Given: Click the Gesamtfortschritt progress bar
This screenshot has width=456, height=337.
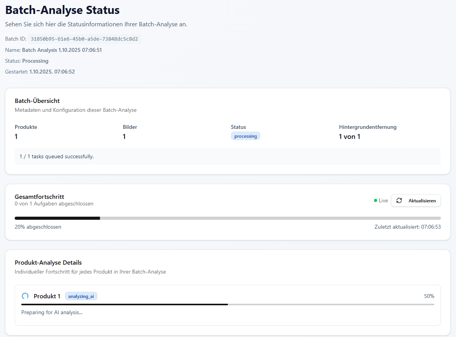Looking at the screenshot, I should [227, 218].
